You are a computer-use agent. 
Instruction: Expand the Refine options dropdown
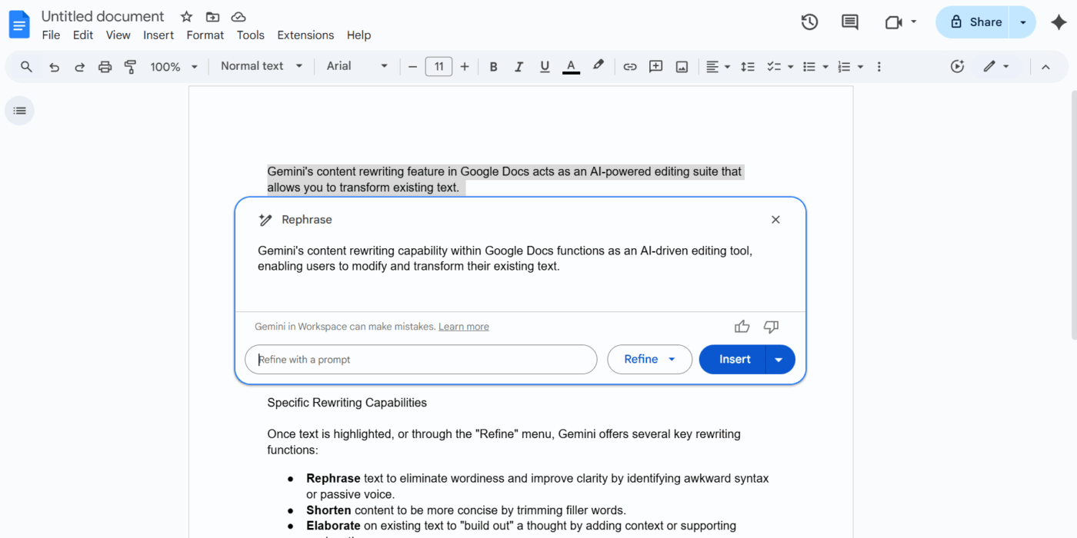tap(649, 359)
